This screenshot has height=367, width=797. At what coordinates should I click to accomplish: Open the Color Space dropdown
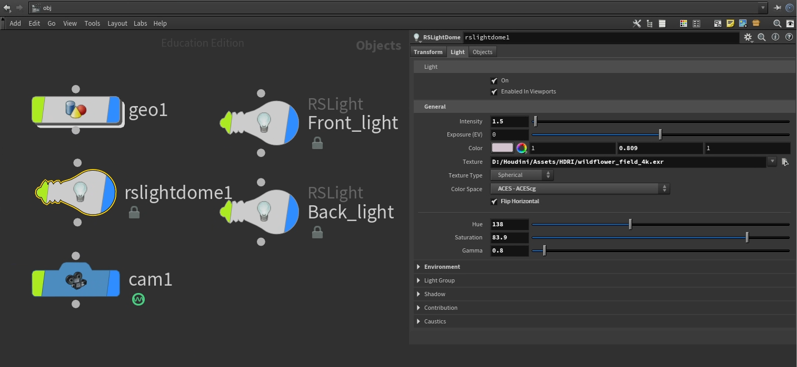coord(580,188)
